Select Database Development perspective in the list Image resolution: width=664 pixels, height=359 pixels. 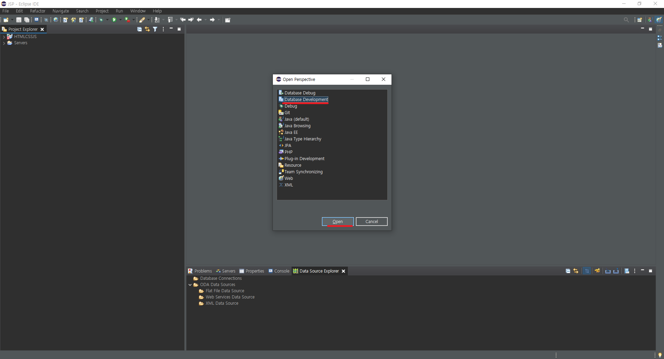click(x=306, y=100)
